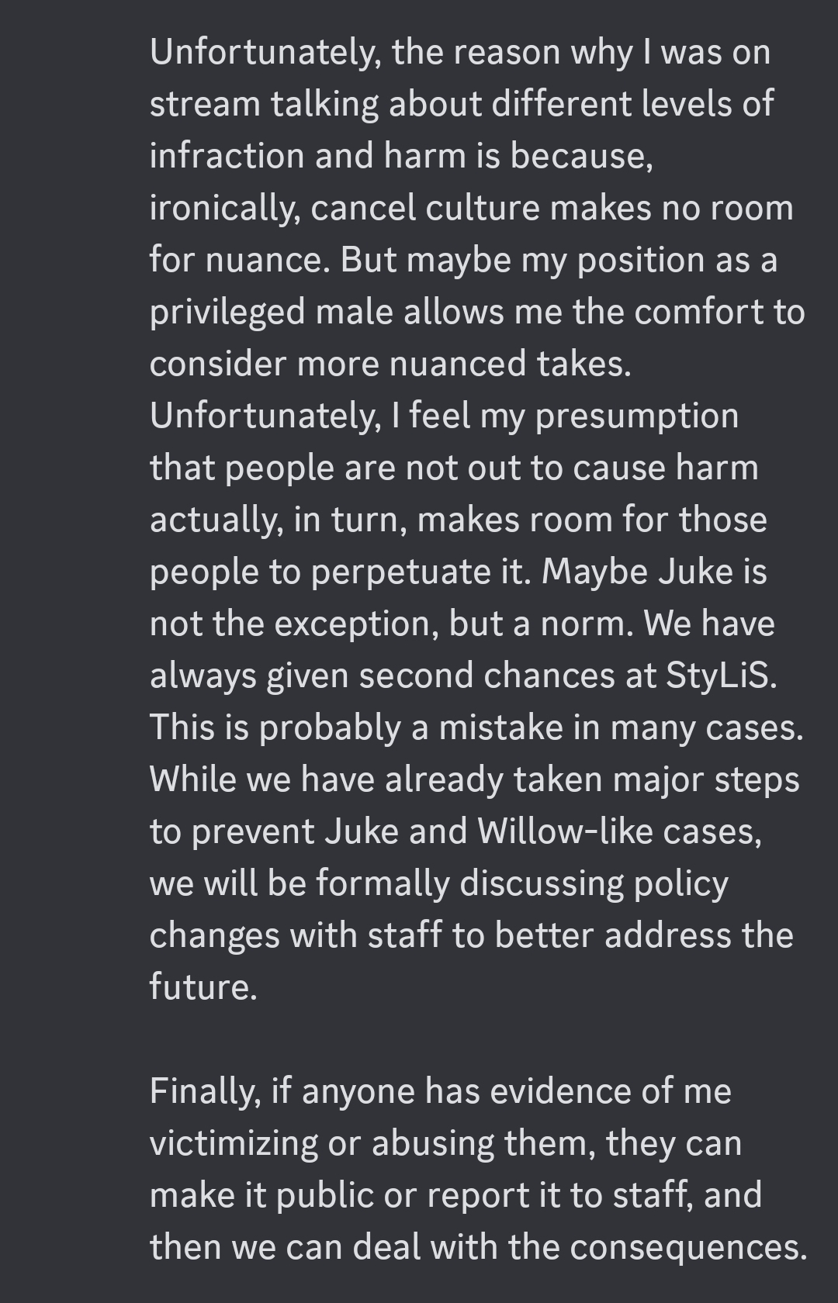Click the word "exception"
The width and height of the screenshot is (838, 1303).
click(x=355, y=624)
